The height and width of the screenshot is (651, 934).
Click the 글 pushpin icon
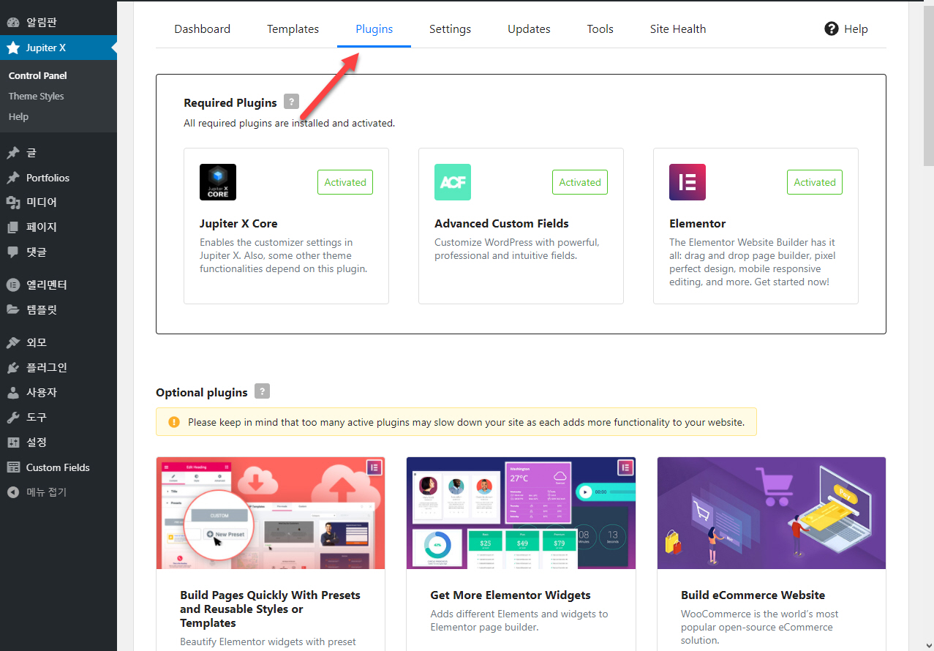(x=13, y=153)
